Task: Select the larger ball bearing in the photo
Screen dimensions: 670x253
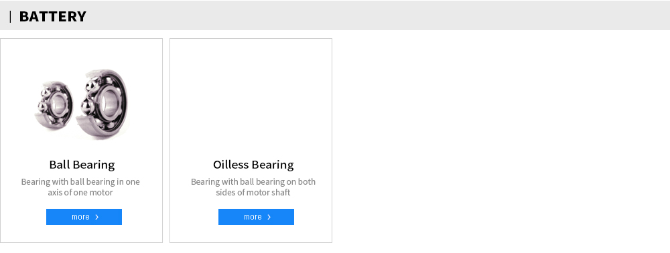Action: coord(102,104)
